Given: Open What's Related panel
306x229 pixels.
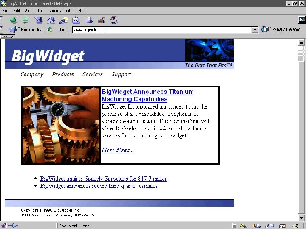Looking at the screenshot, I should [281, 29].
